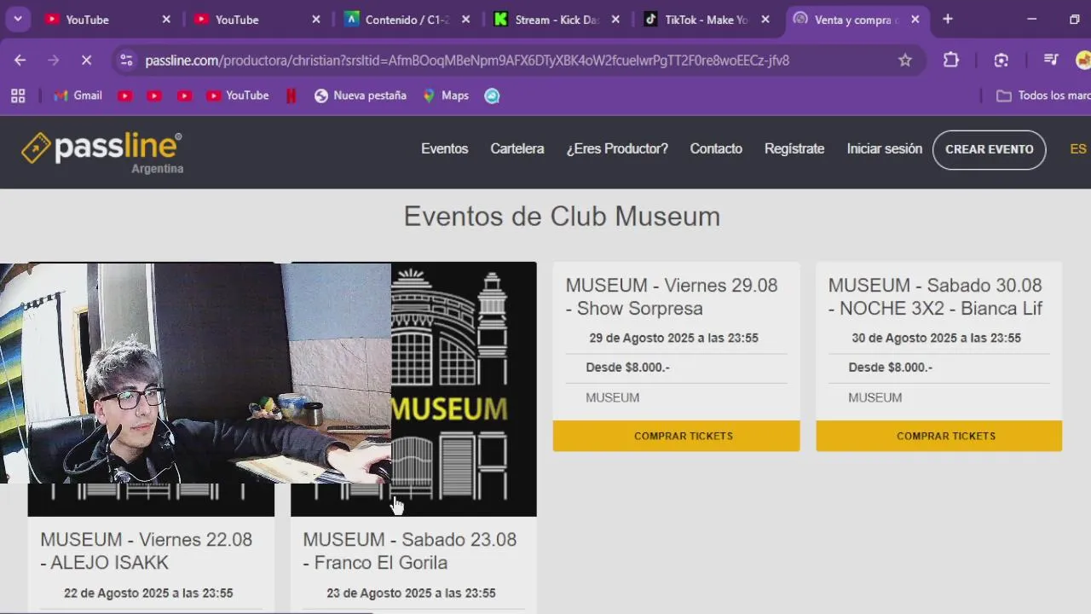Viewport: 1091px width, 614px height.
Task: Click the 'Eventos de Club Museum' heading
Action: (x=562, y=217)
